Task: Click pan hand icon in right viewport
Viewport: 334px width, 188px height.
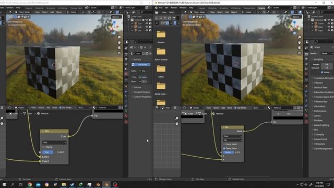Action: 300,42
